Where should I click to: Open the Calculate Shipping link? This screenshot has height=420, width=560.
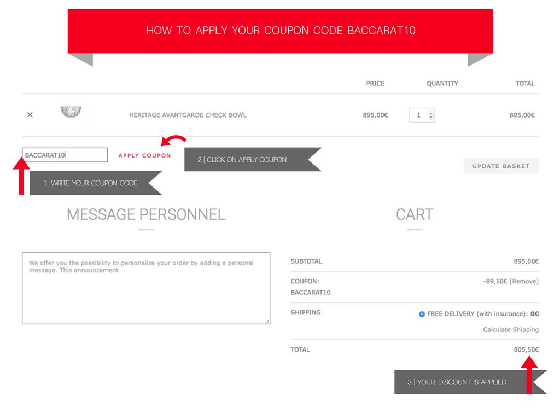510,330
